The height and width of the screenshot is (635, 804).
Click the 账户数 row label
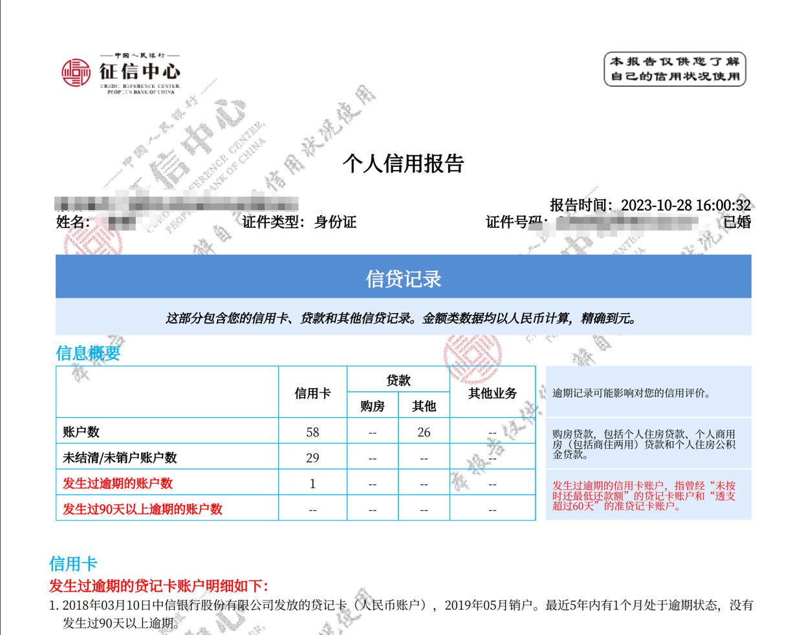(81, 432)
